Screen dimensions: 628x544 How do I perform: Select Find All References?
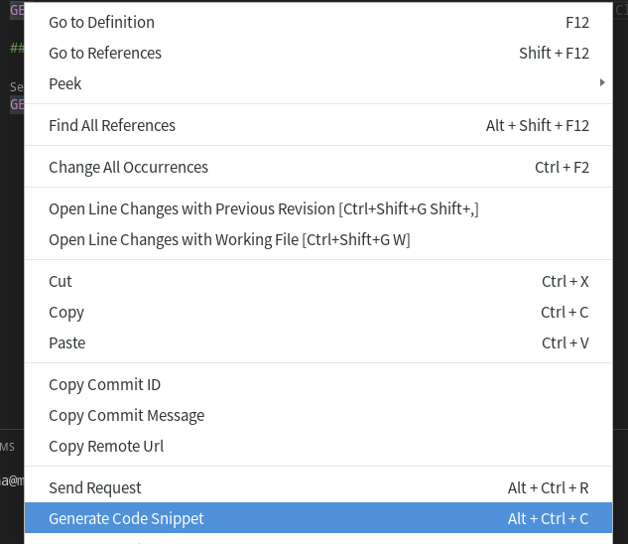coord(318,125)
